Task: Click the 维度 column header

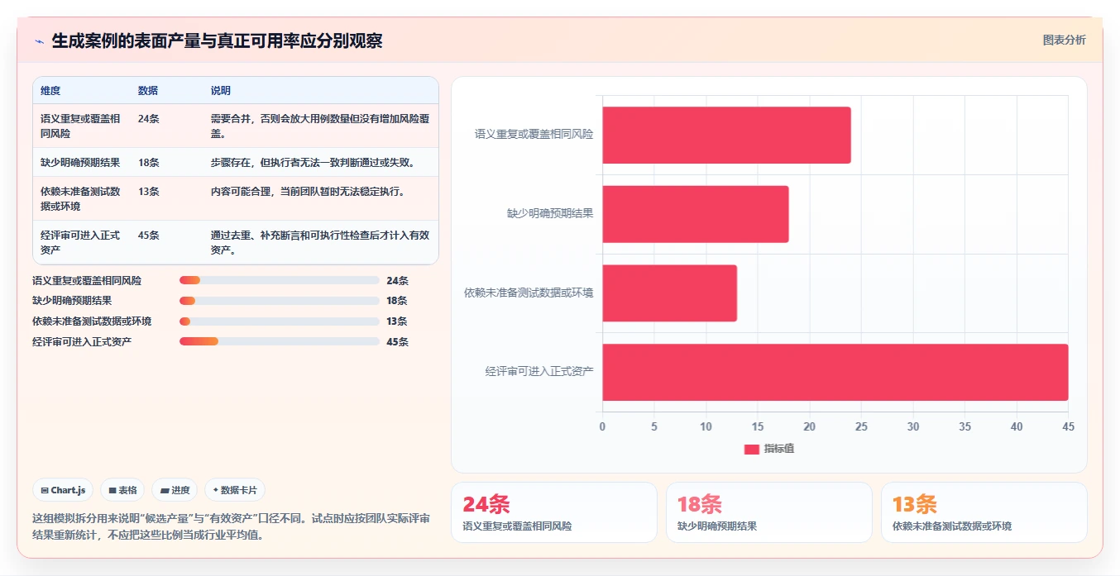Action: [x=50, y=91]
